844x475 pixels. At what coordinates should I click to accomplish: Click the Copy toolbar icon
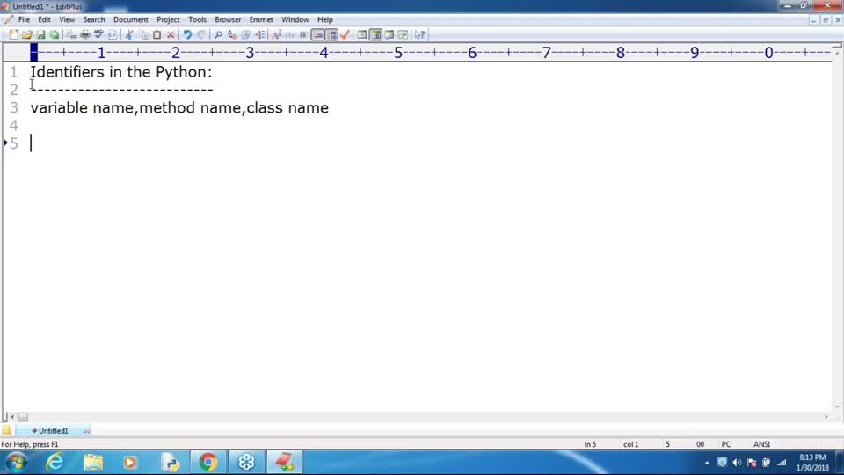click(143, 35)
